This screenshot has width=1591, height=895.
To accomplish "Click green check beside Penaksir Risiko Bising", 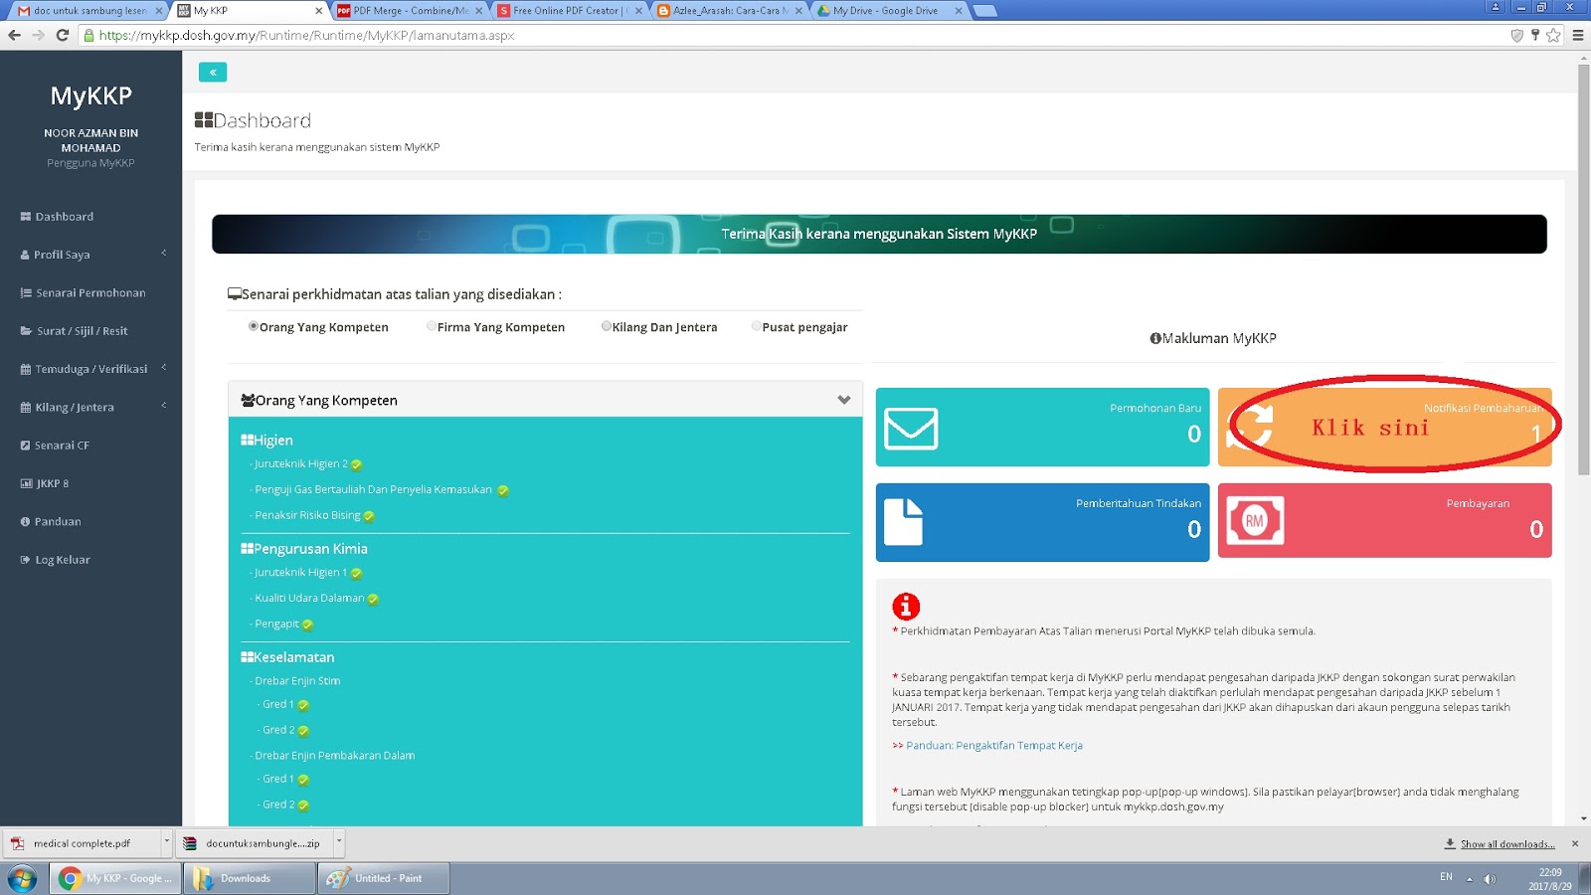I will pyautogui.click(x=369, y=516).
